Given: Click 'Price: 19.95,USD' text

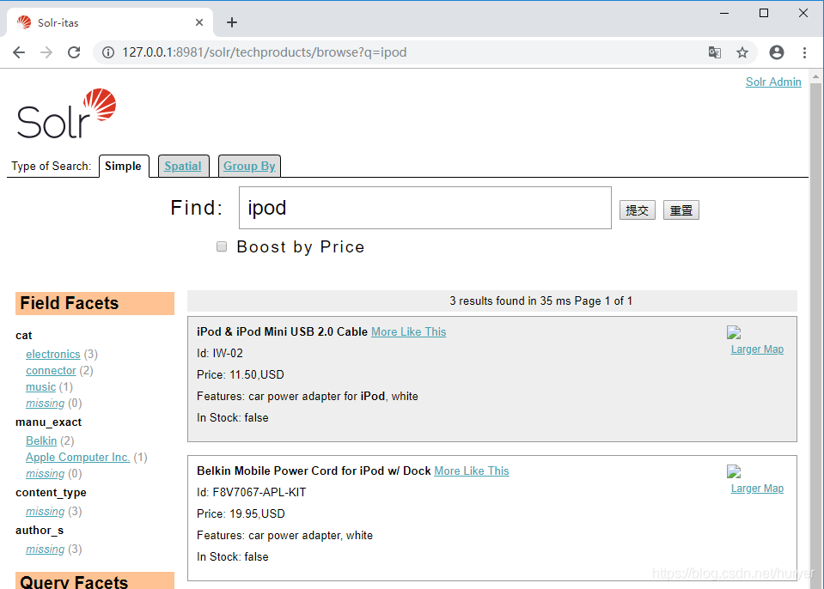Looking at the screenshot, I should 241,514.
